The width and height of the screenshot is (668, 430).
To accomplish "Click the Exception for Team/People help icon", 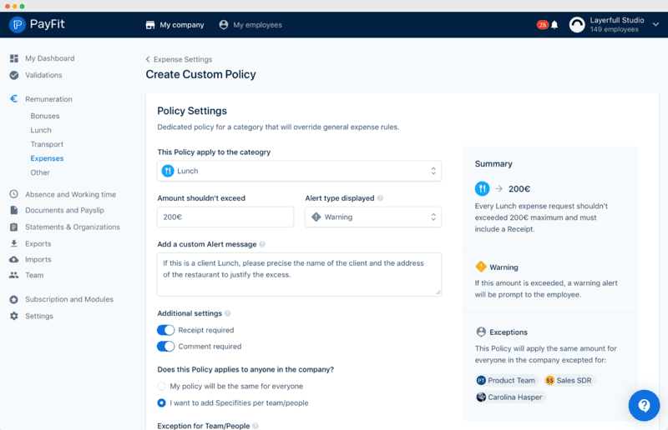I will 256,426.
